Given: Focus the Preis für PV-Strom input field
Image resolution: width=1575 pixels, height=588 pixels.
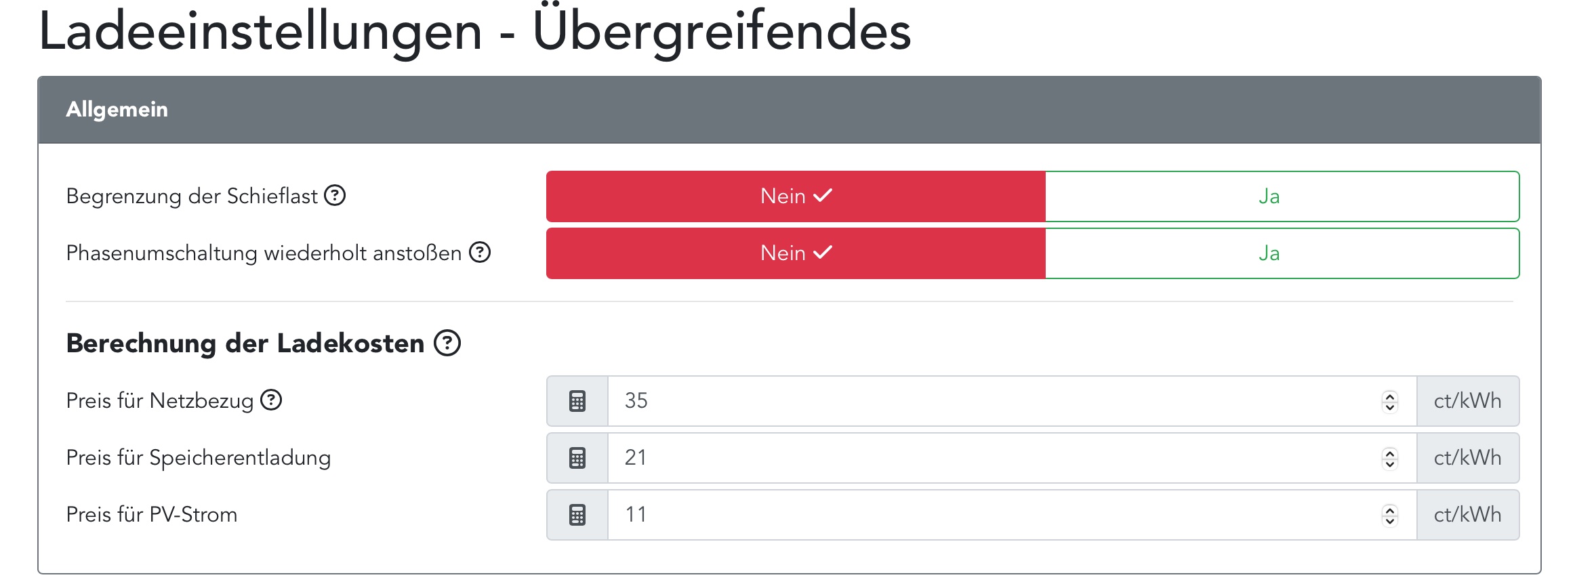Looking at the screenshot, I should click(989, 515).
